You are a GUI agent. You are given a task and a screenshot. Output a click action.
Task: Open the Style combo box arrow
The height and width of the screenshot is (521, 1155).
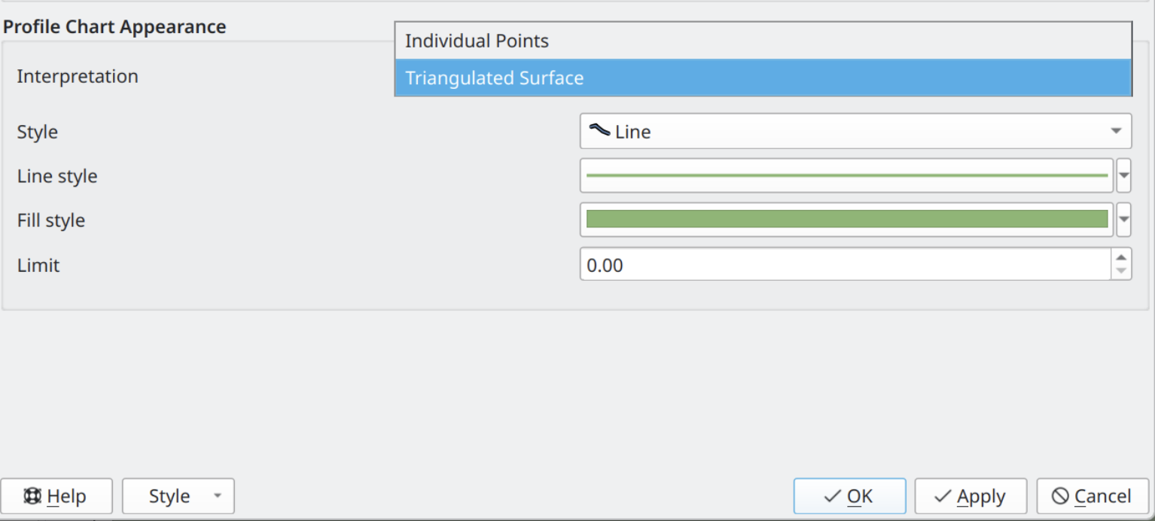pos(1116,131)
